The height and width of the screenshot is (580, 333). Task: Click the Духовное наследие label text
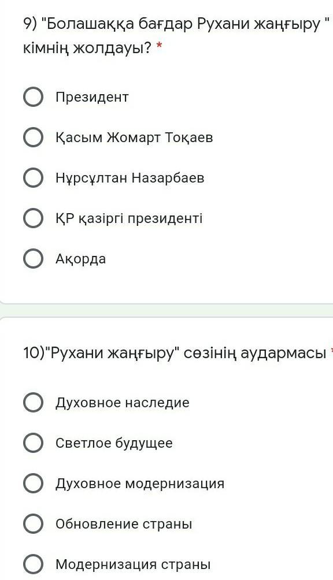(x=123, y=403)
